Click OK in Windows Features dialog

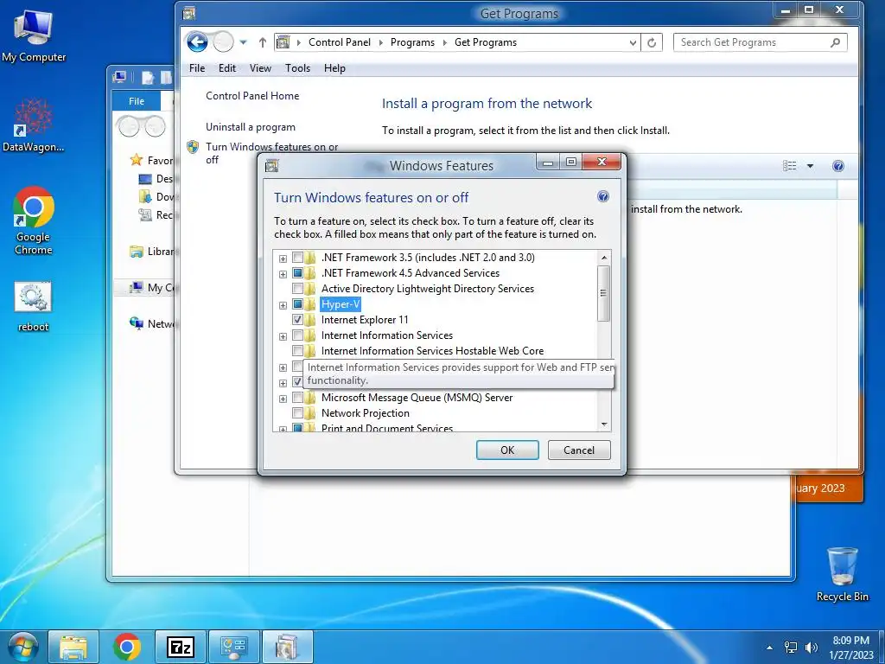click(x=507, y=450)
